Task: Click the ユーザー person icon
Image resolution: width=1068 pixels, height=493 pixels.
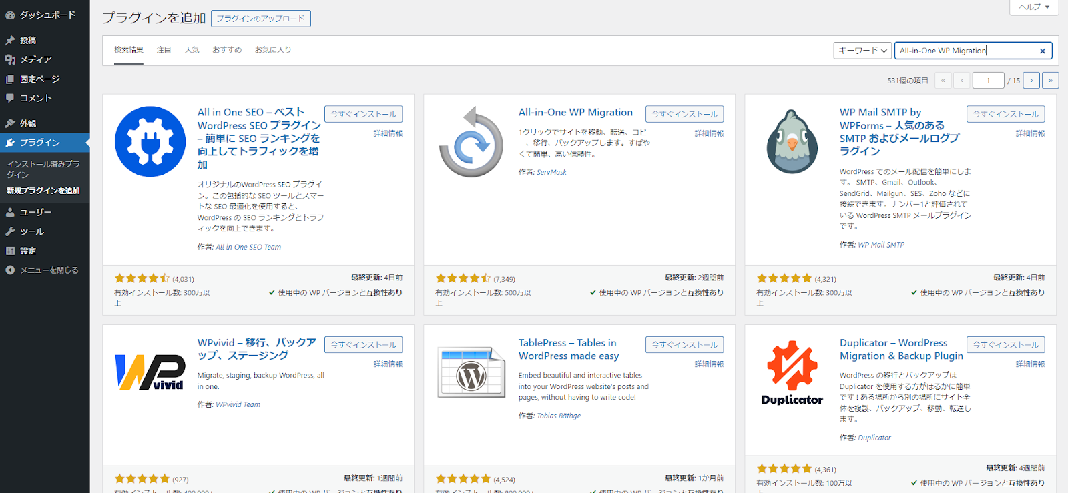Action: point(10,212)
